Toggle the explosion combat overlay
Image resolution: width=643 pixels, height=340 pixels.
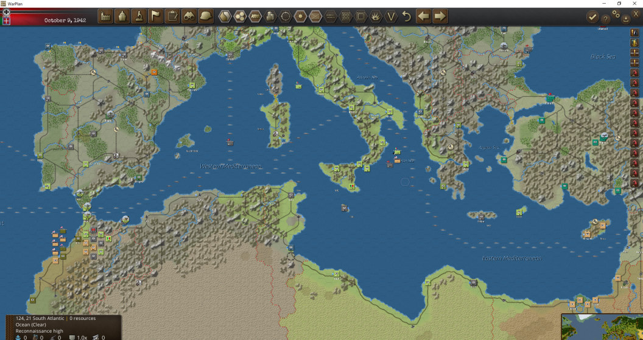[376, 16]
